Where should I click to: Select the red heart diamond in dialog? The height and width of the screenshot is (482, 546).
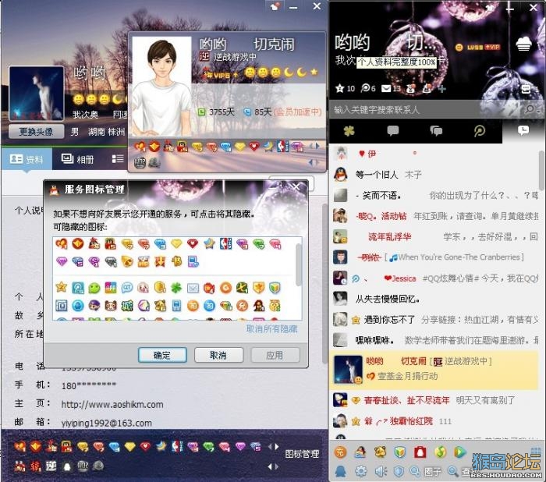point(193,244)
